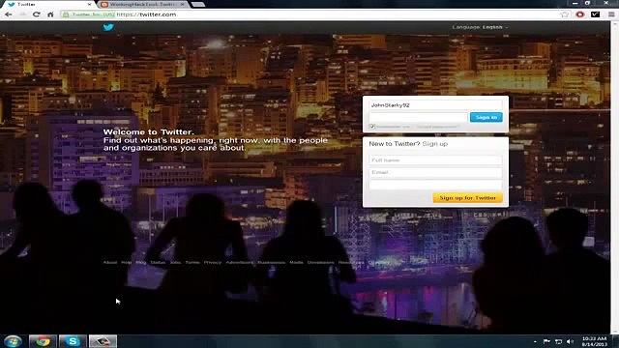
Task: Open the Terms footer link
Action: click(192, 262)
